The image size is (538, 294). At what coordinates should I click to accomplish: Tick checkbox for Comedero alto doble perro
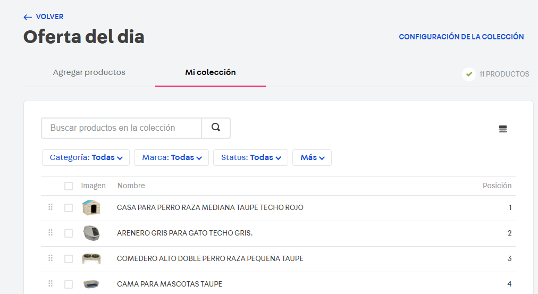(x=69, y=259)
